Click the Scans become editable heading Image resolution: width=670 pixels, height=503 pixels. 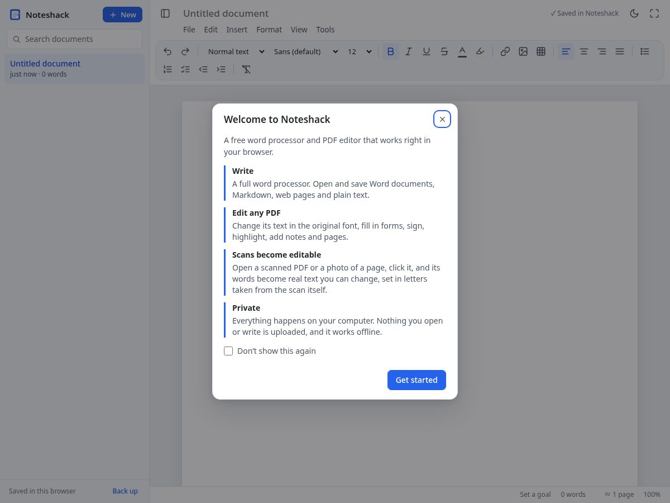[x=276, y=255]
